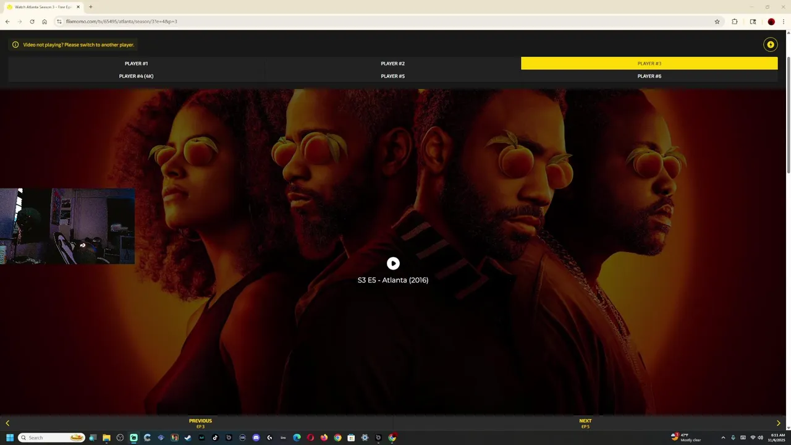Click the yellow lightning bolt icon

pyautogui.click(x=770, y=44)
